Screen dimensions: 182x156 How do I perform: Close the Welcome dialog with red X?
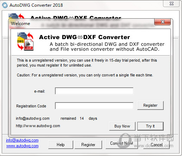162,22
